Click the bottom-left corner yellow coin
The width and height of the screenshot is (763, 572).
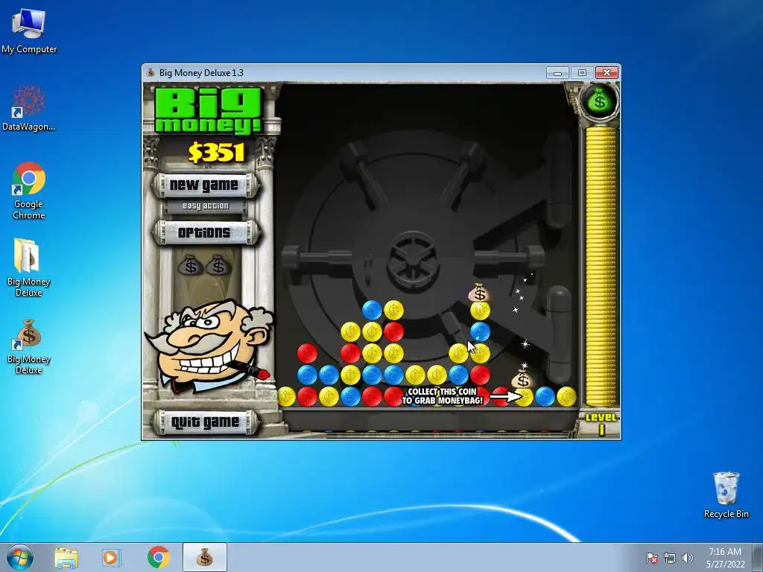point(287,396)
